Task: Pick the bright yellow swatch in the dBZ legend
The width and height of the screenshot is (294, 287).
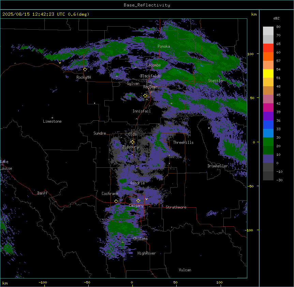Action: [x=268, y=73]
